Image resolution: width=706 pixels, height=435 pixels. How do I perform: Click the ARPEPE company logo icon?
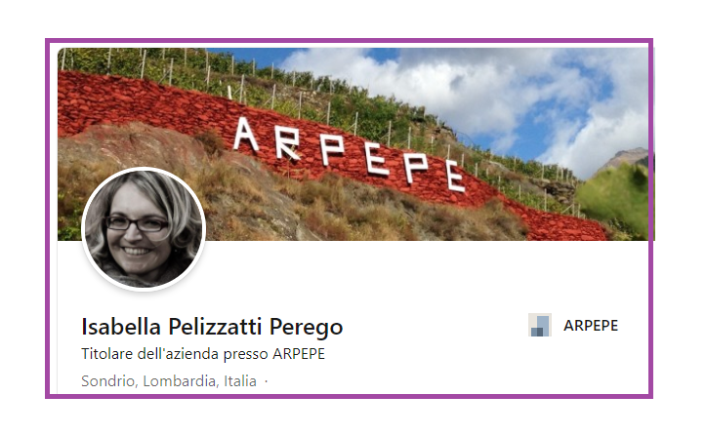pyautogui.click(x=539, y=325)
